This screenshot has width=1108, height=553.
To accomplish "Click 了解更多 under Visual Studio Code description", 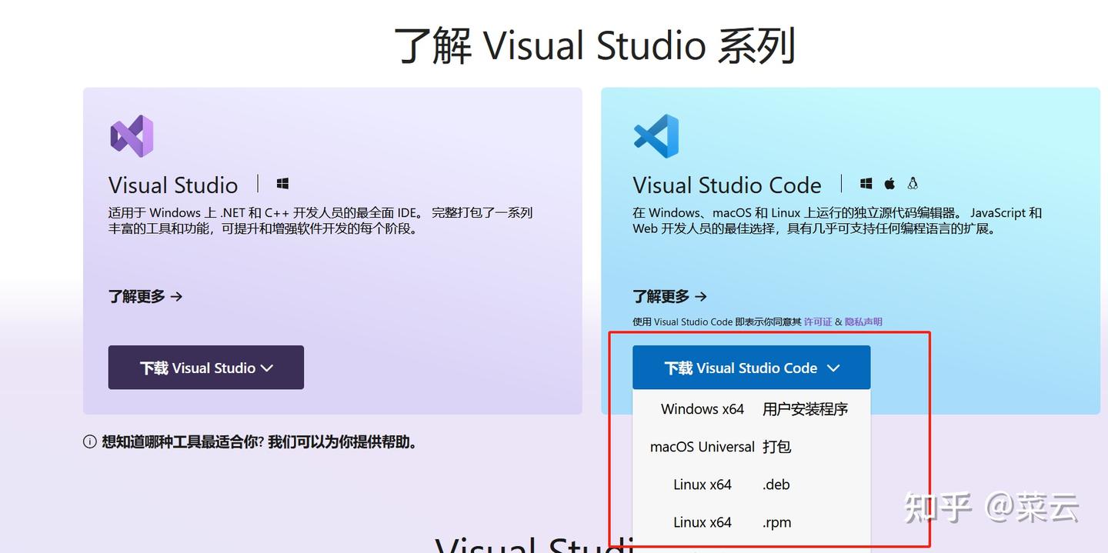I will coord(663,296).
